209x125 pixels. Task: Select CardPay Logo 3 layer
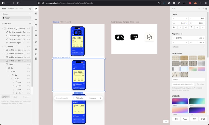pos(17,36)
